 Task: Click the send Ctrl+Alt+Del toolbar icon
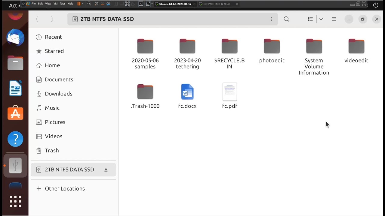point(89,4)
